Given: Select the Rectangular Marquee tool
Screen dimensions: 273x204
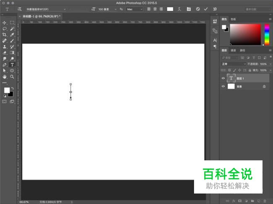Looking at the screenshot, I should (12, 23).
